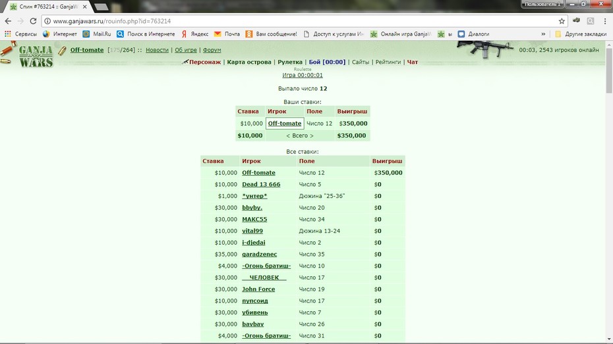
Task: Open a new browser tab
Action: coord(102,7)
